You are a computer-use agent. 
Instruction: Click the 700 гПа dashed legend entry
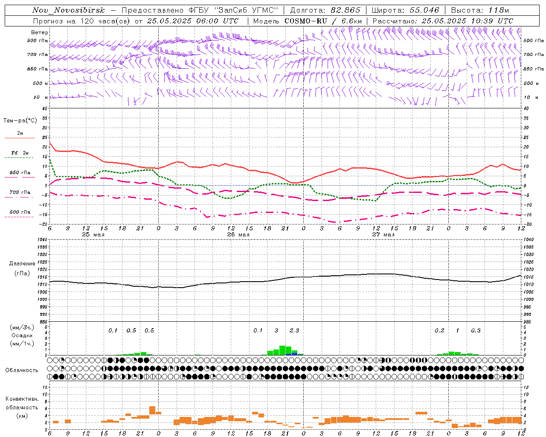(x=20, y=192)
